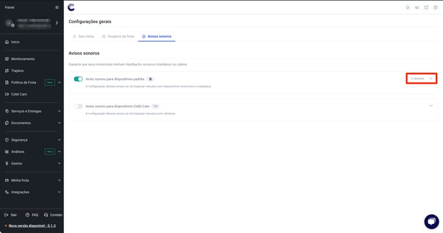Click the external link share icon
Image resolution: width=443 pixels, height=233 pixels.
pyautogui.click(x=426, y=7)
